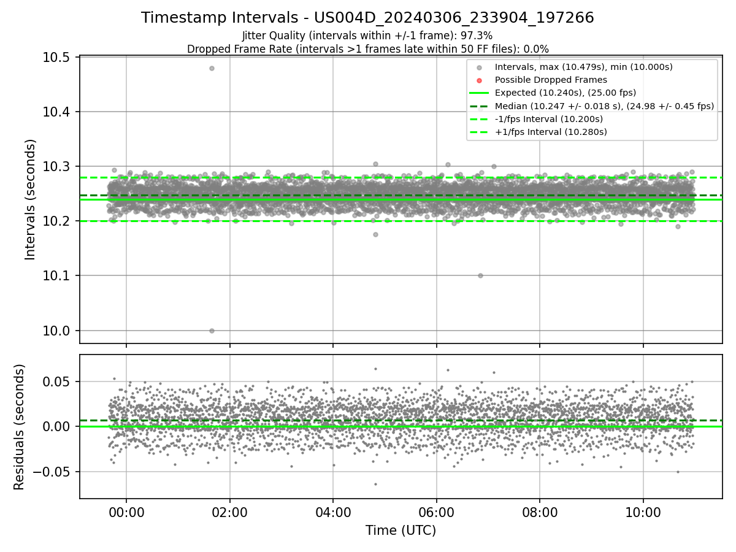Click the gray Intervals marker in the legend

pyautogui.click(x=480, y=67)
